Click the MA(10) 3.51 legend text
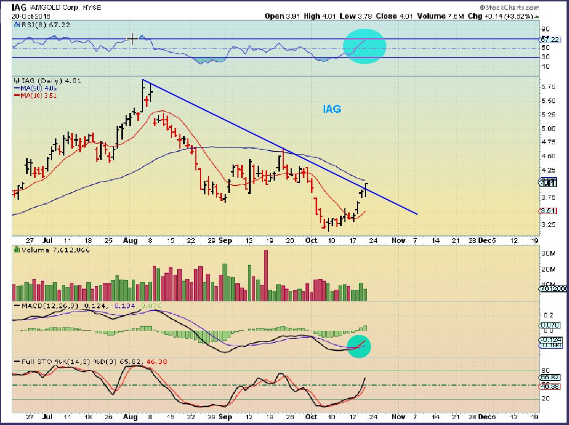Screen dimensions: 569x425 point(38,95)
